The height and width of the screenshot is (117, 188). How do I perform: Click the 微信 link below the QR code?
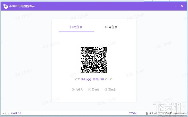(83, 79)
